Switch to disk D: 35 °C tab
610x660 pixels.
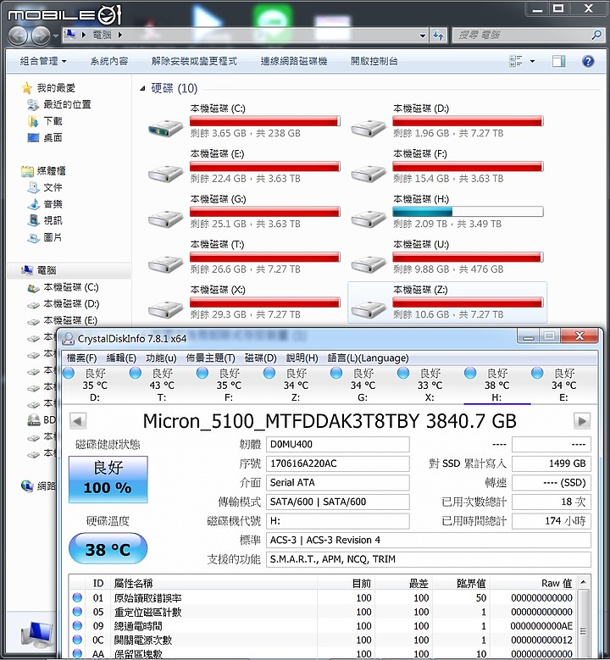click(x=95, y=385)
